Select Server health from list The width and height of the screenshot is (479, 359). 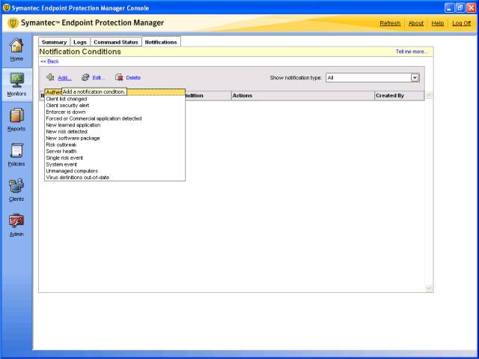click(115, 151)
